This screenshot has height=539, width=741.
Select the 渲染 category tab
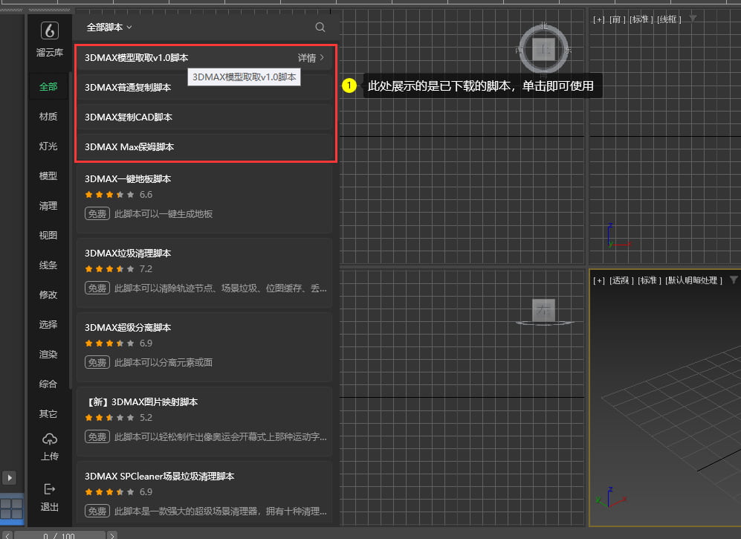(48, 355)
